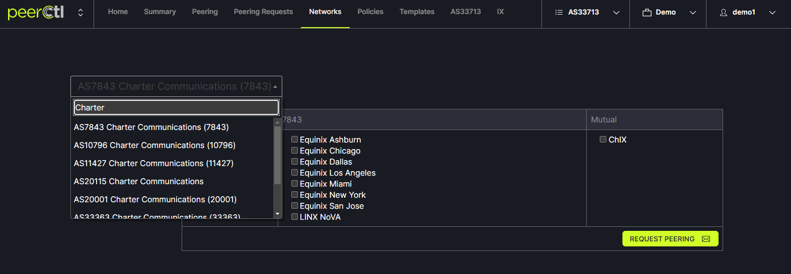Click the dropdown list scroll-up arrow

pos(277,122)
